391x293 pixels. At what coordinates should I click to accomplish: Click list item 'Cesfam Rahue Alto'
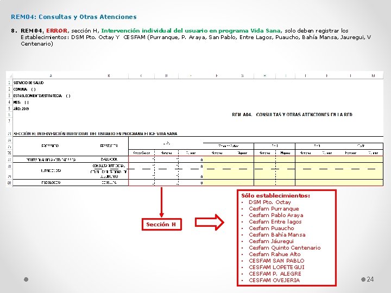pos(275,254)
